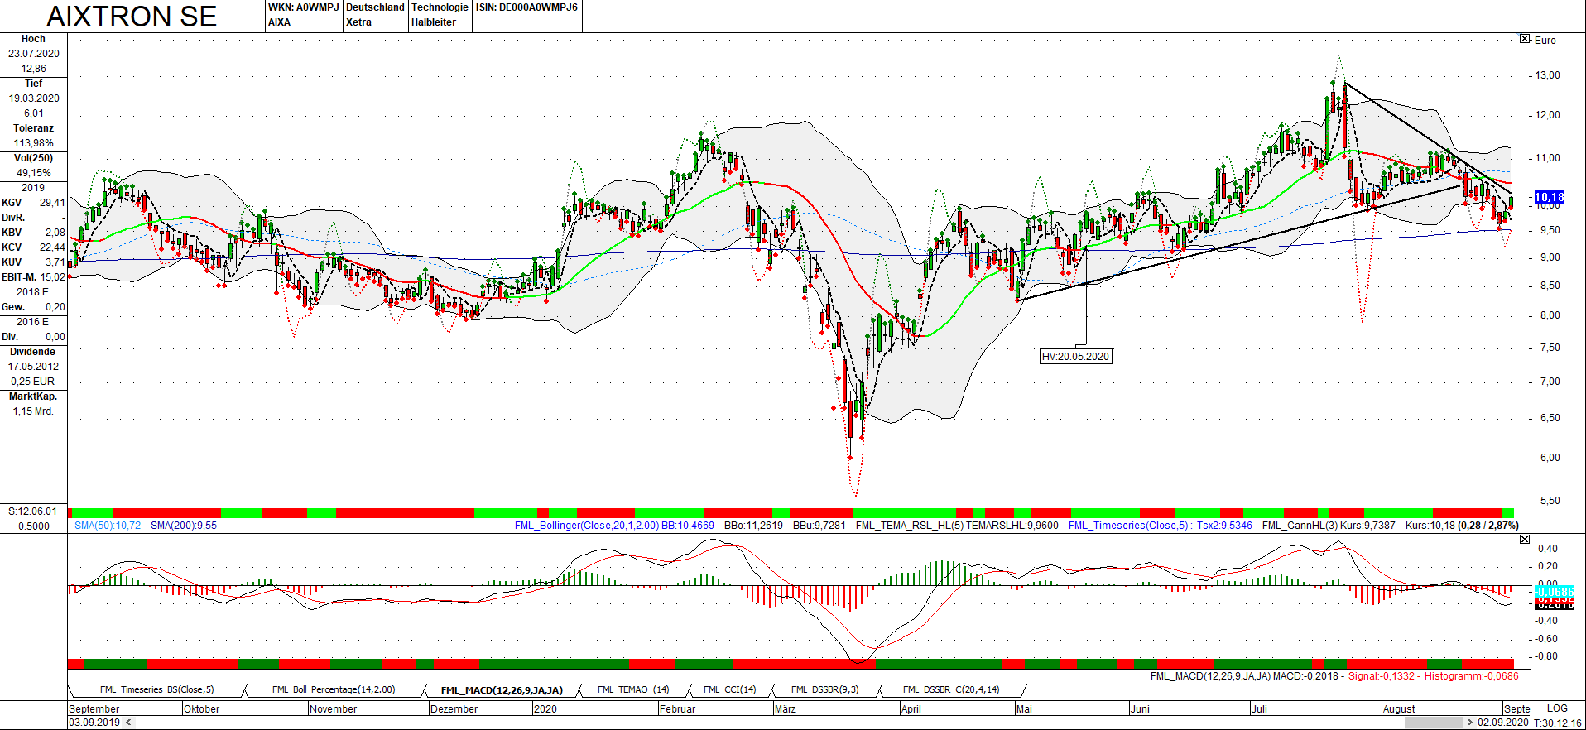
Task: Click the SMA(200):9,55 legend entry
Action: click(184, 526)
